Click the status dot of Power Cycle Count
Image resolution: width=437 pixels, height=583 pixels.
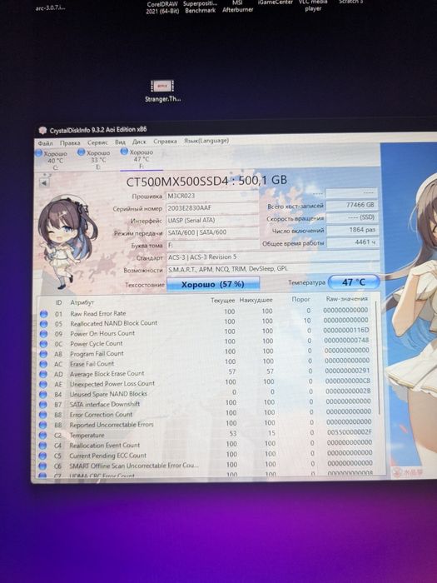(44, 344)
